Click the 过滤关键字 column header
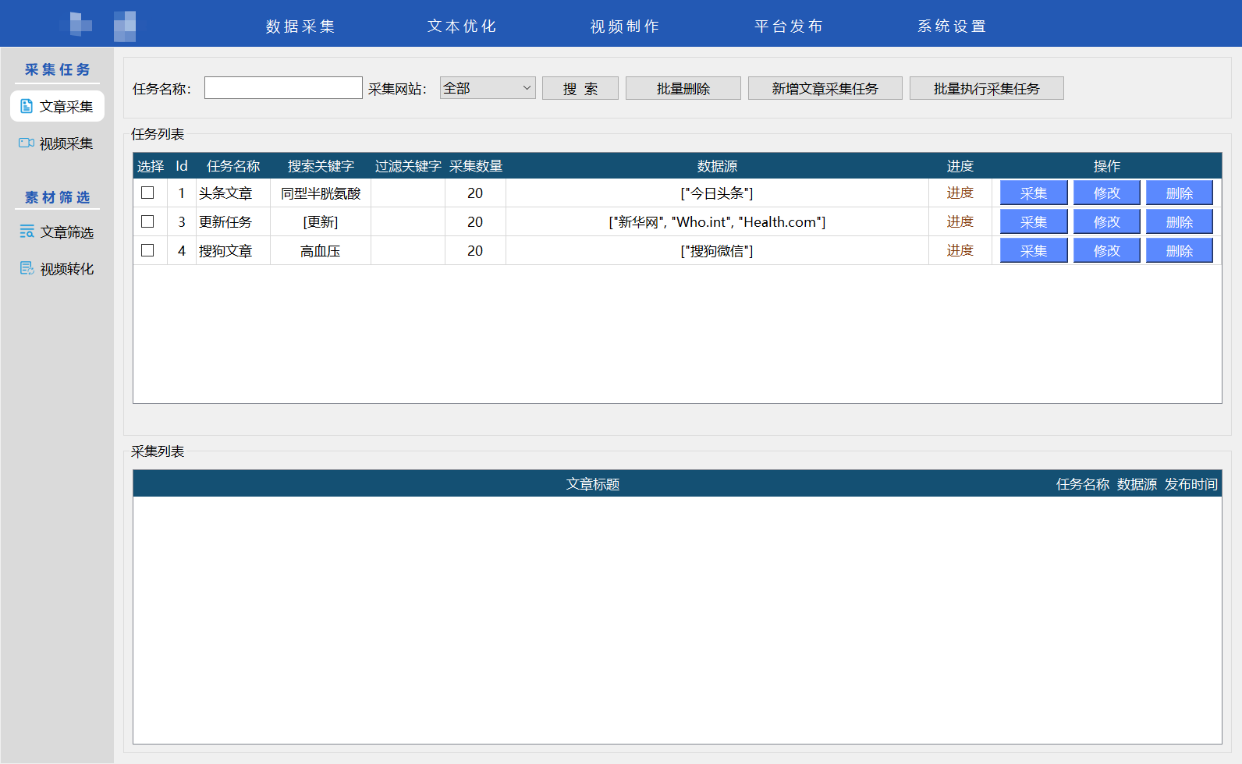 (408, 166)
